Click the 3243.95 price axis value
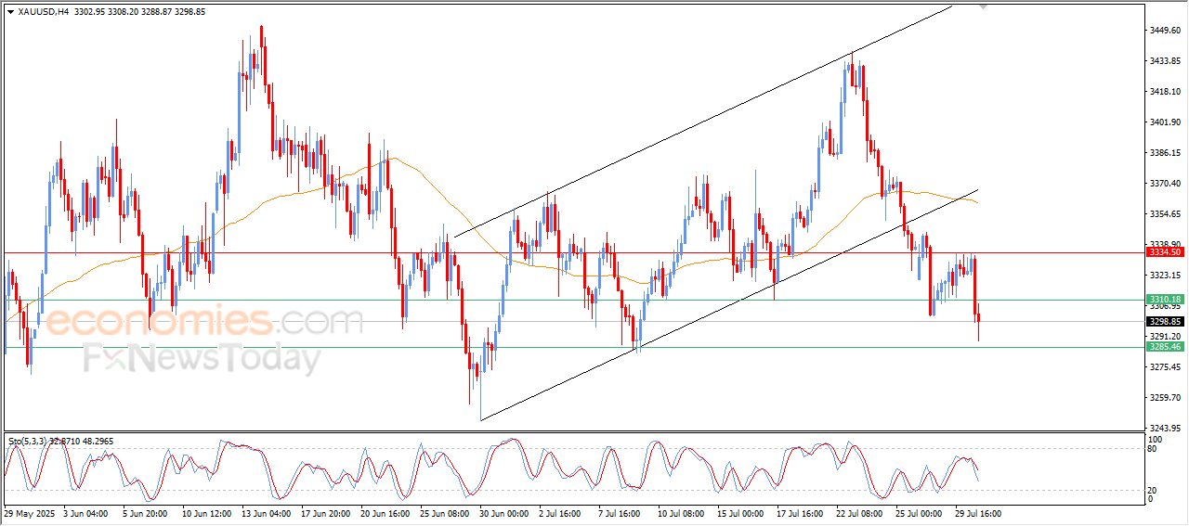1189x526 pixels. point(1164,429)
